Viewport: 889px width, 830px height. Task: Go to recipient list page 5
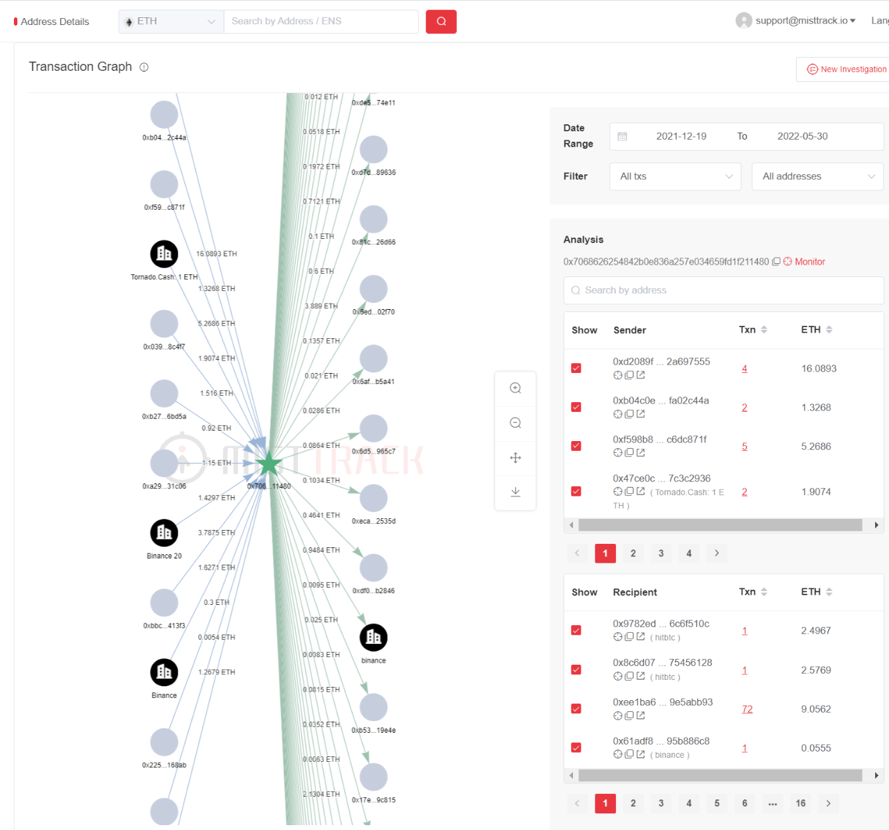pos(717,804)
